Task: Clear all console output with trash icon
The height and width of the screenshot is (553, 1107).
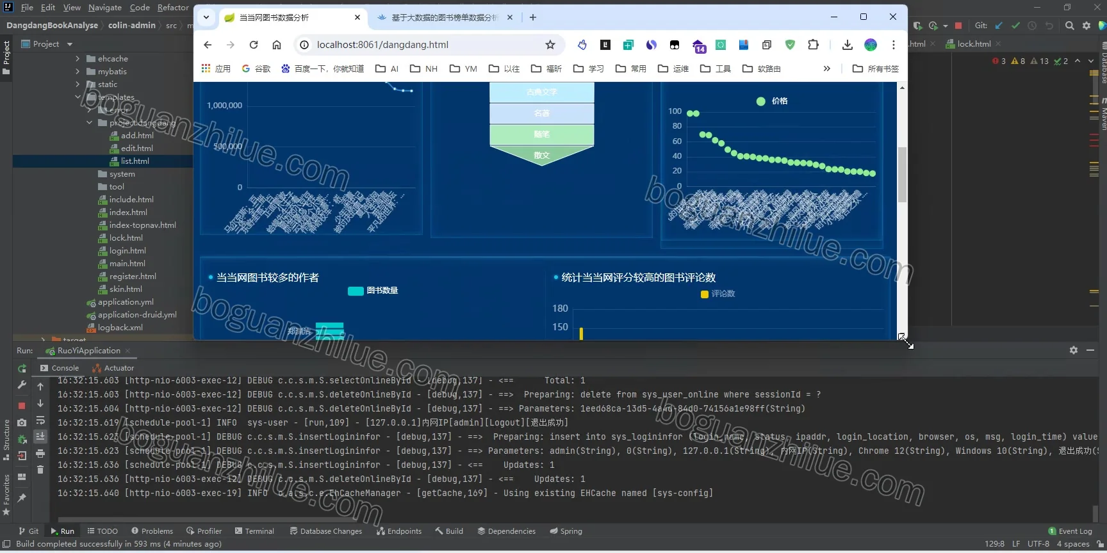Action: (x=40, y=470)
